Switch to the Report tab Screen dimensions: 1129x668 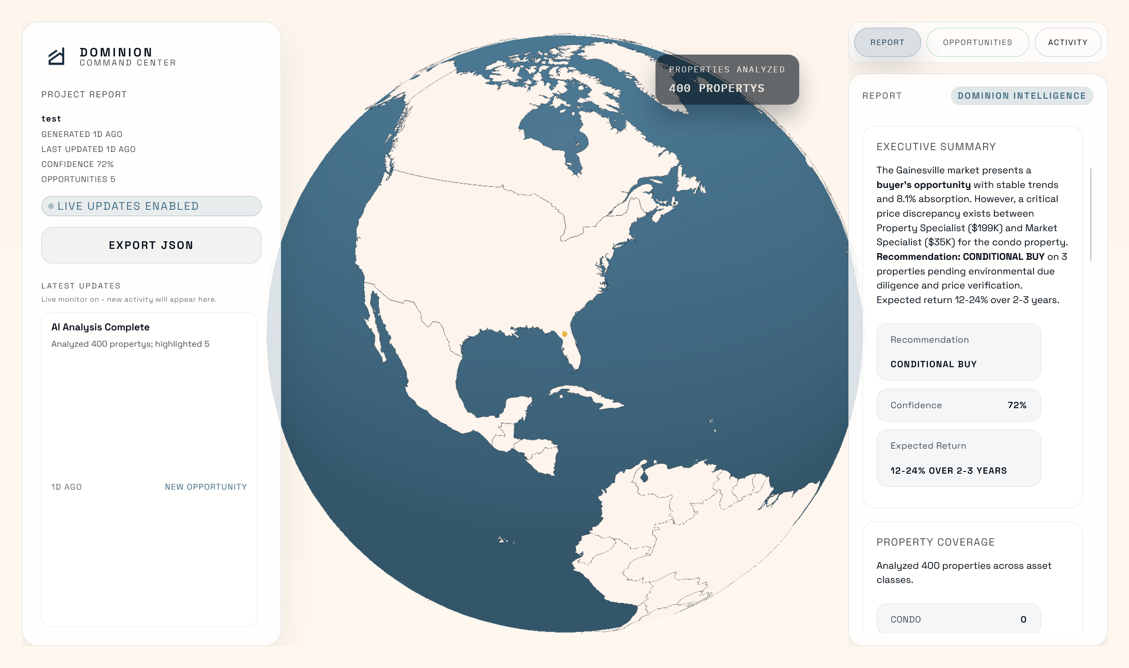point(887,42)
